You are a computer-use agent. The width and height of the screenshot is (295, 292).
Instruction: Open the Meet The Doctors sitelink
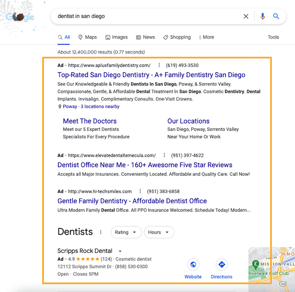90,121
